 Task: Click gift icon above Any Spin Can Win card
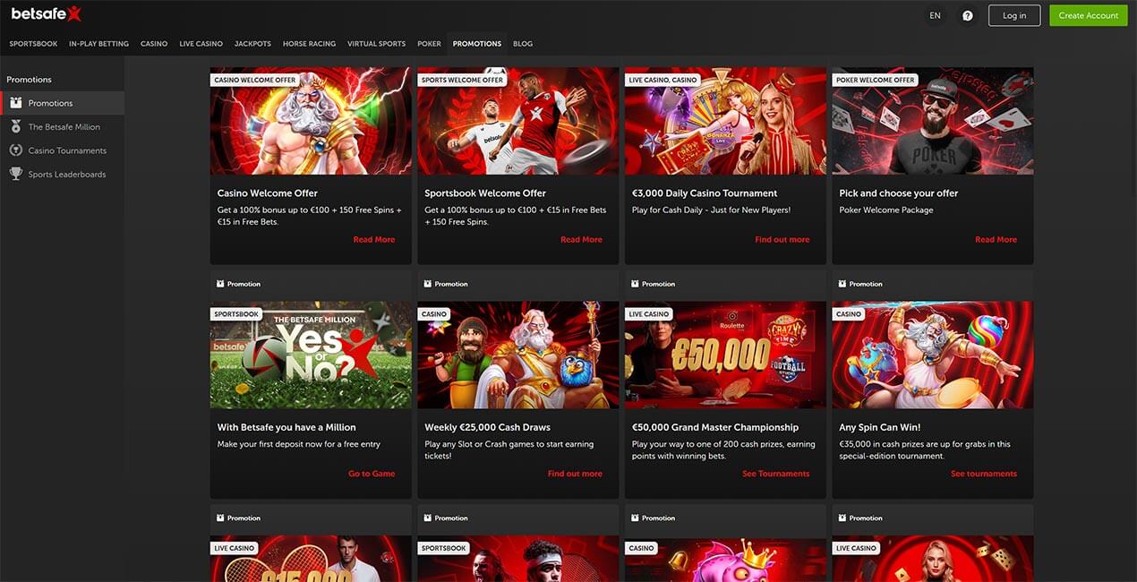click(842, 284)
